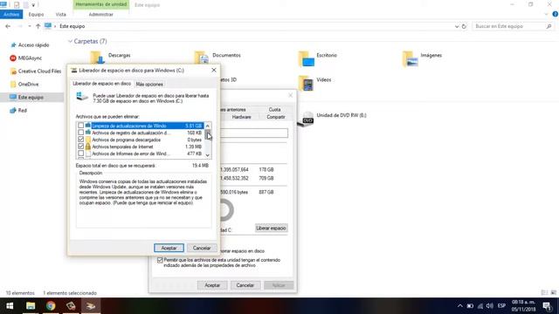Switch to the Más opciones tab

(x=149, y=85)
